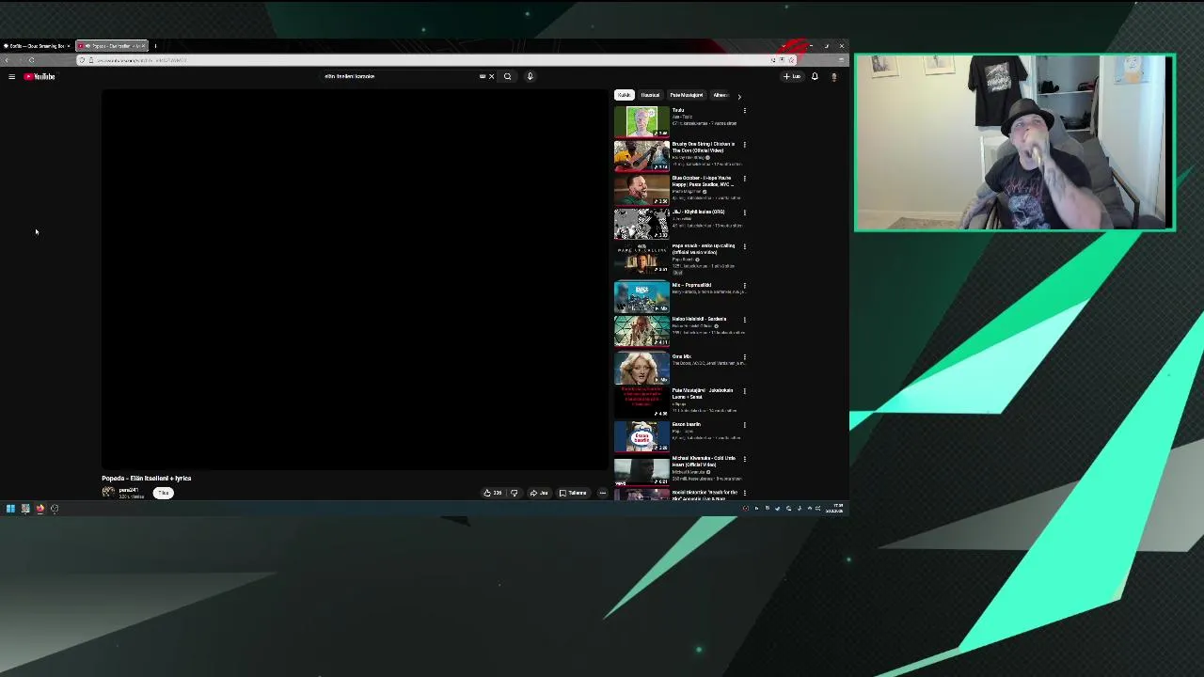The width and height of the screenshot is (1204, 677).
Task: Open the YouTube hamburger guide menu
Action: pos(11,77)
